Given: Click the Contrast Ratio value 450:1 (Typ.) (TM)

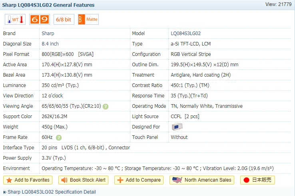Looking at the screenshot, I should (x=190, y=85).
